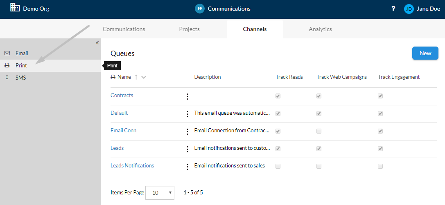This screenshot has height=205, width=445.
Task: Open the Items Per Page dropdown
Action: click(x=160, y=193)
